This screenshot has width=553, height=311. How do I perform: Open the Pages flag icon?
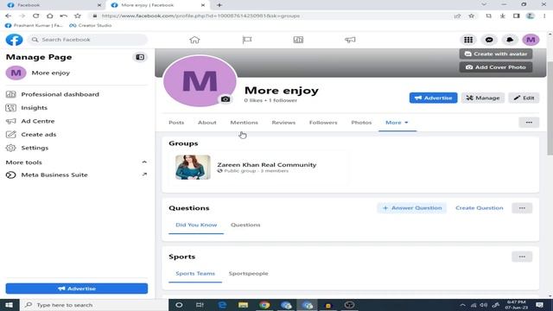247,40
